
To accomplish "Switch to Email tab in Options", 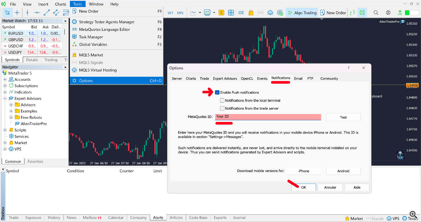I will coord(298,78).
